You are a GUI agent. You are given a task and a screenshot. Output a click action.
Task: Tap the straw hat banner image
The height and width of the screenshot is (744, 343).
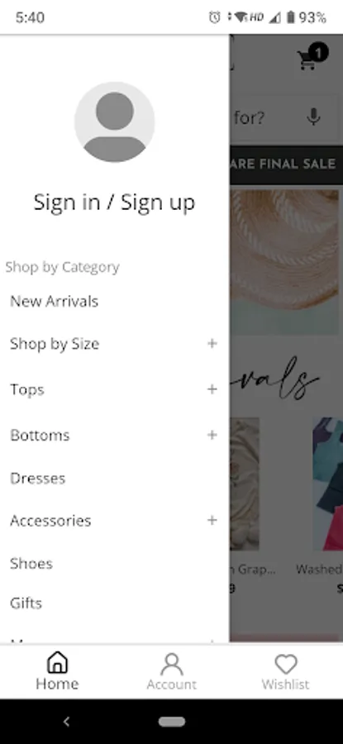(284, 262)
